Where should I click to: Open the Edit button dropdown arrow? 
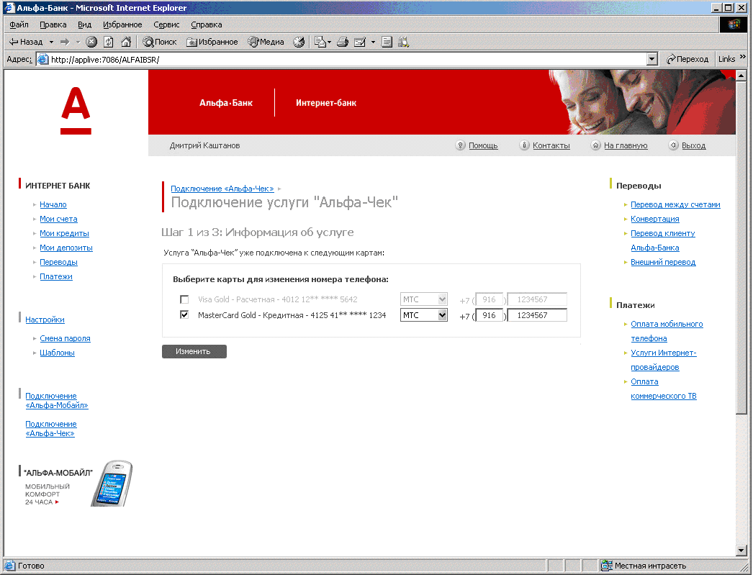click(x=373, y=42)
